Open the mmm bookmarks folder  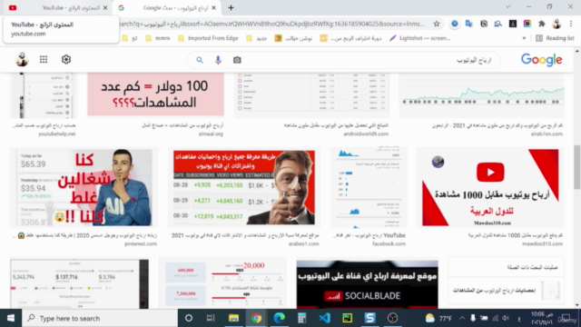[x=157, y=38]
